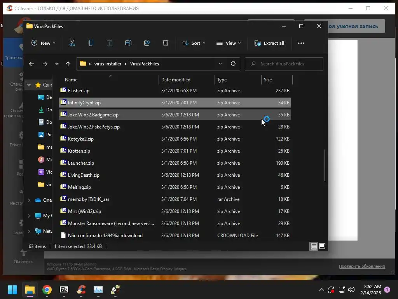Viewport: 398px width, 299px height.
Task: Select InfinityCrypt.zip file
Action: click(x=175, y=103)
